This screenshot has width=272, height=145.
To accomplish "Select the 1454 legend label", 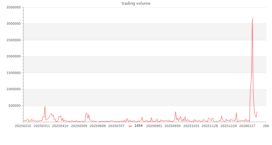I will 138,126.
